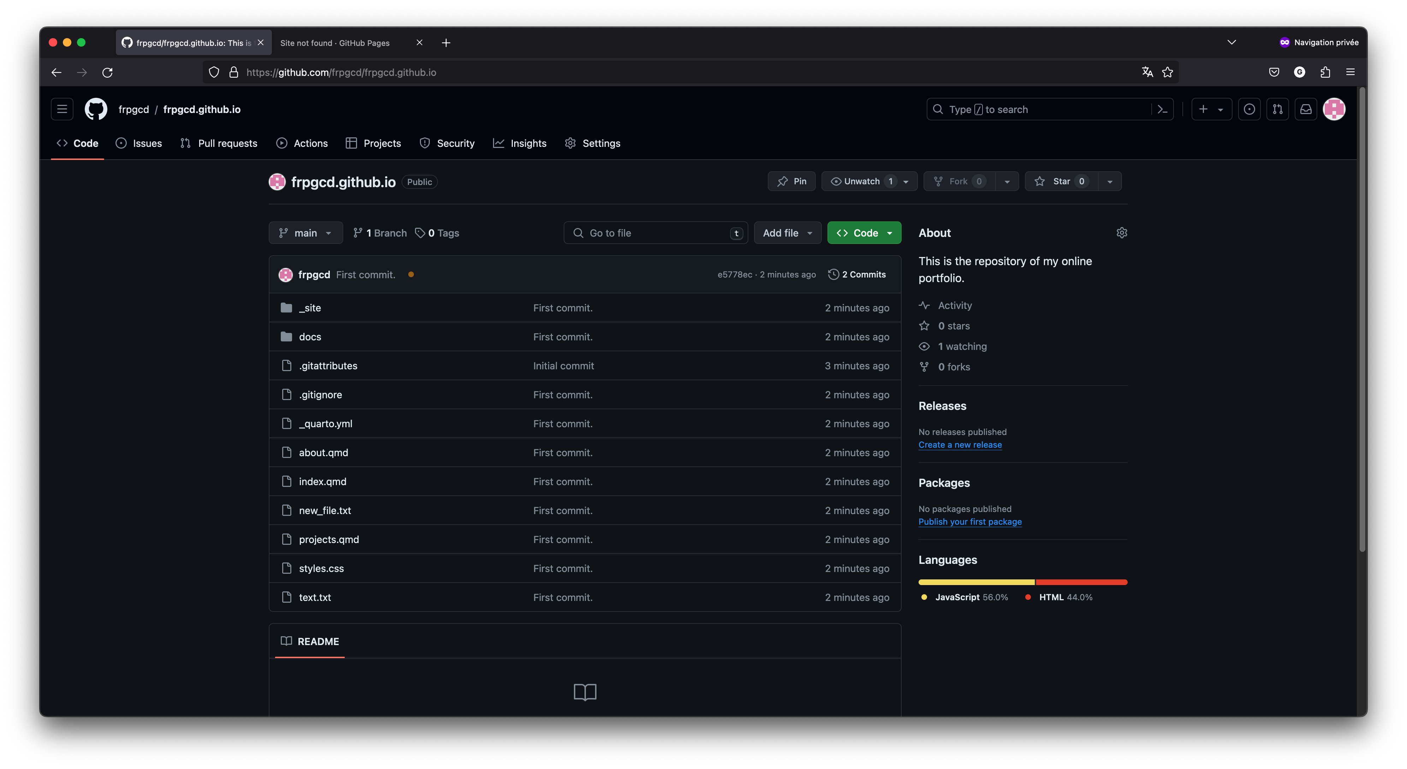The image size is (1407, 769).
Task: Click the commit status orange dot
Action: (x=411, y=274)
